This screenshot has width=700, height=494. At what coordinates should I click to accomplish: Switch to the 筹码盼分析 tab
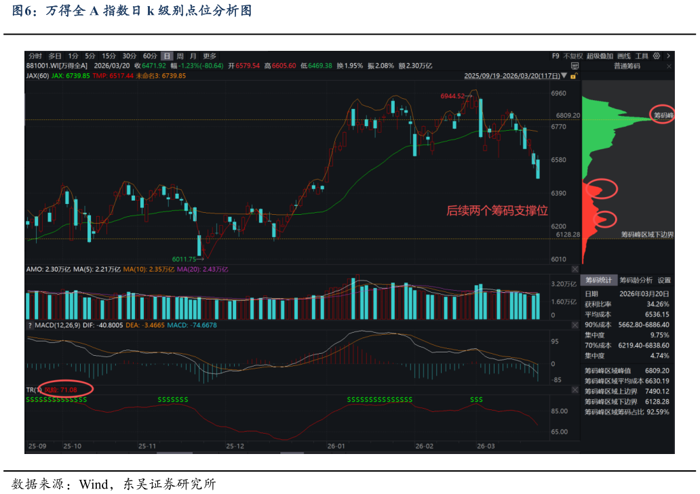tap(636, 280)
